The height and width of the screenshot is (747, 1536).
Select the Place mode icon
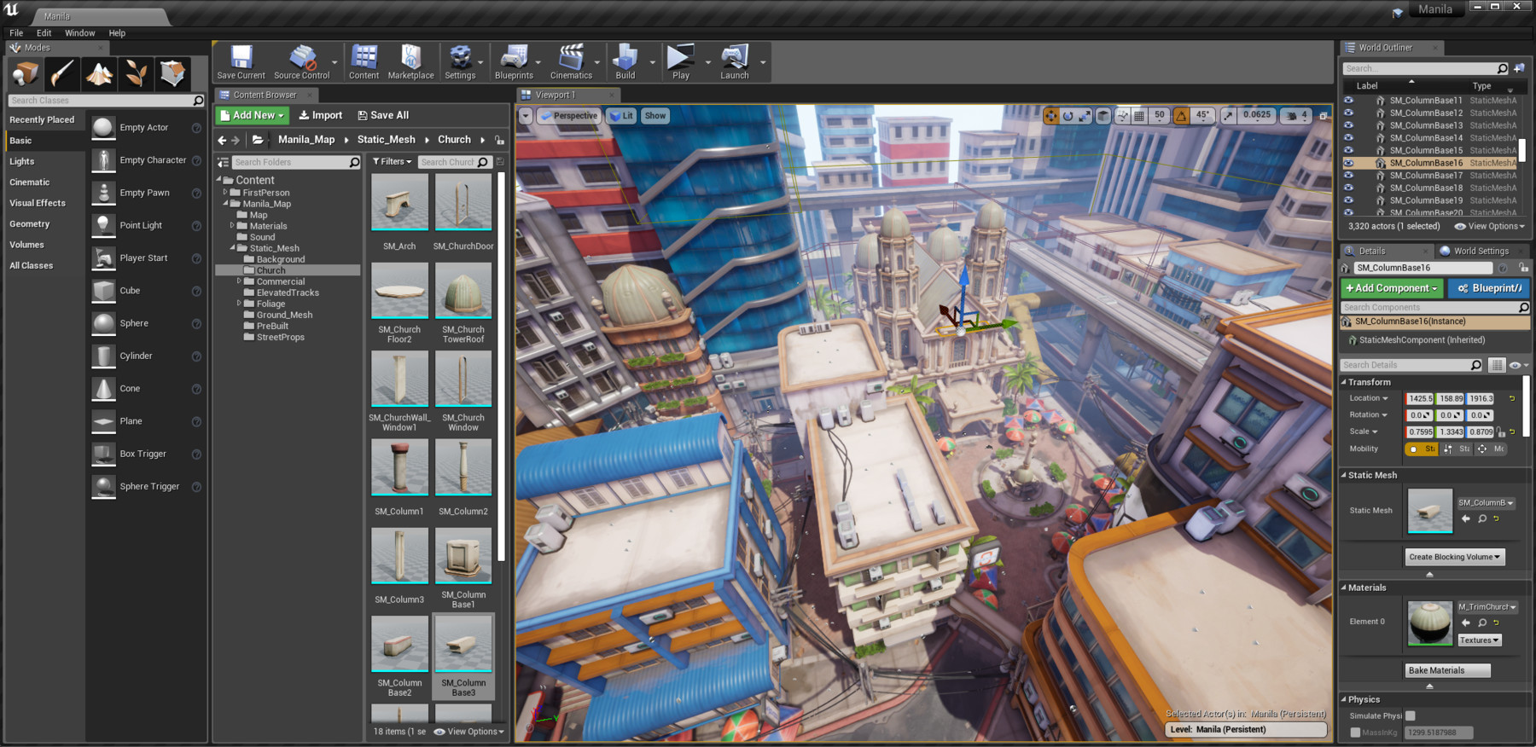click(25, 73)
